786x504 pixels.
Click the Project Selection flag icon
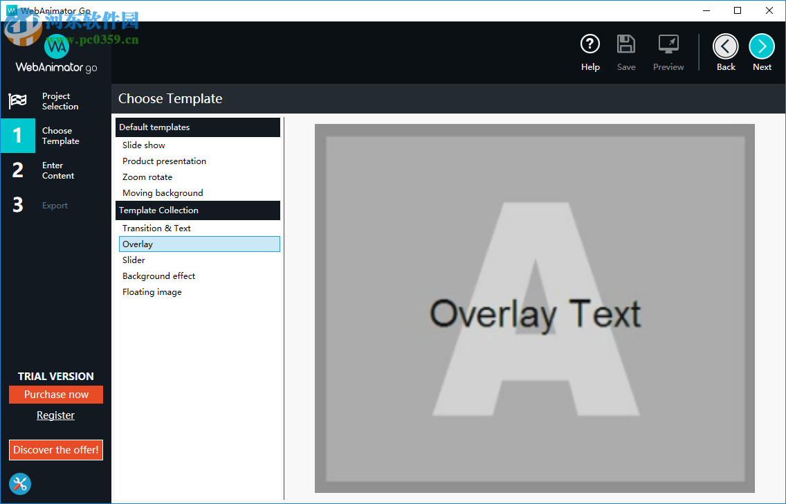[x=17, y=101]
